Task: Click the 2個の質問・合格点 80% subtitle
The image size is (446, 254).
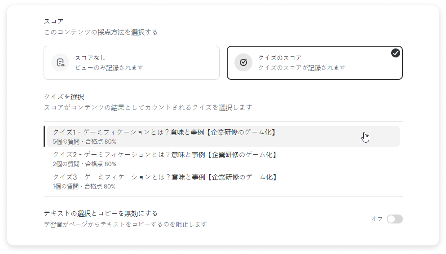Action: (84, 164)
